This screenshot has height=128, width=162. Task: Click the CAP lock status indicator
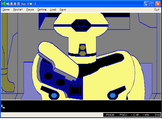click(135, 115)
